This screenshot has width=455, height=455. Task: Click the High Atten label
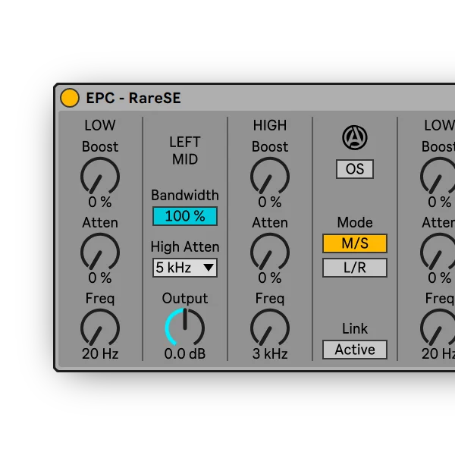pyautogui.click(x=185, y=247)
